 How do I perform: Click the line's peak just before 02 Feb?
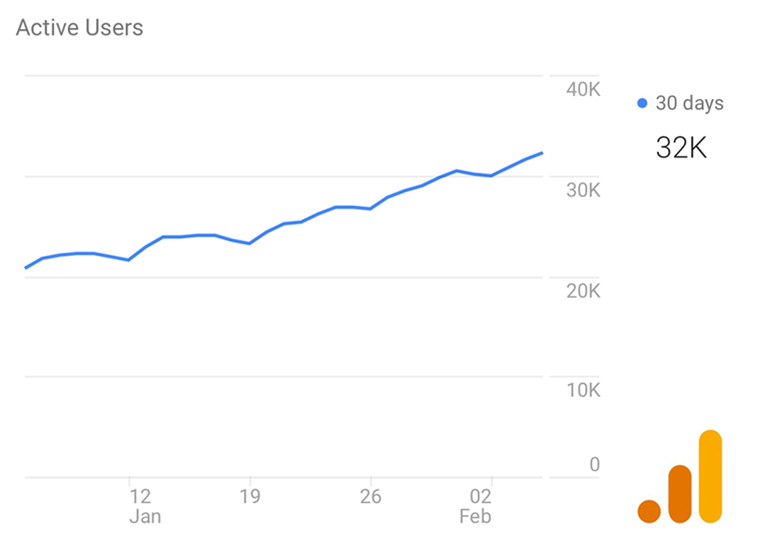(x=456, y=171)
